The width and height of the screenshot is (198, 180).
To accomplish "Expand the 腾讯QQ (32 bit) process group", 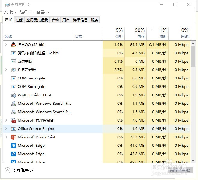I will click(6, 45).
